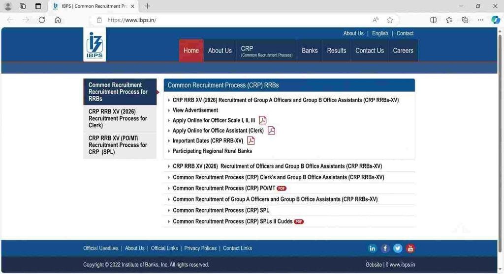This screenshot has height=274, width=504.
Task: Go back with browser back arrow
Action: [x=10, y=20]
